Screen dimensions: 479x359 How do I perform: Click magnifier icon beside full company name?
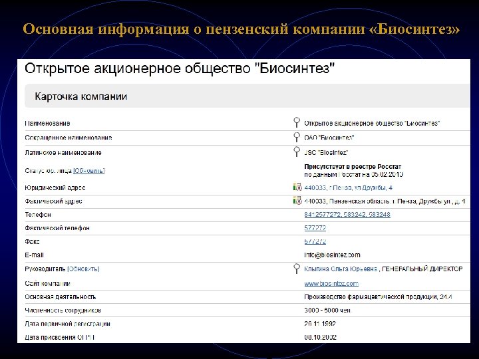pyautogui.click(x=296, y=122)
